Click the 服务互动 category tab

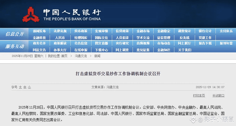coord(14,46)
